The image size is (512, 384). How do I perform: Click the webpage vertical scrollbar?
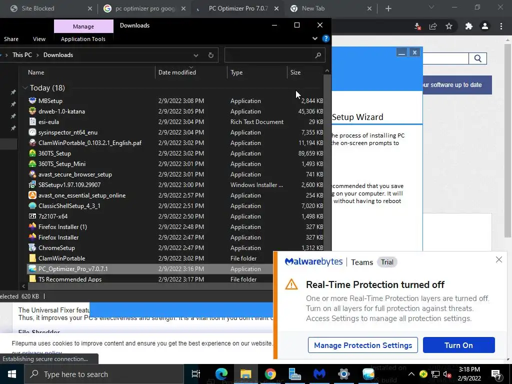tap(507, 140)
